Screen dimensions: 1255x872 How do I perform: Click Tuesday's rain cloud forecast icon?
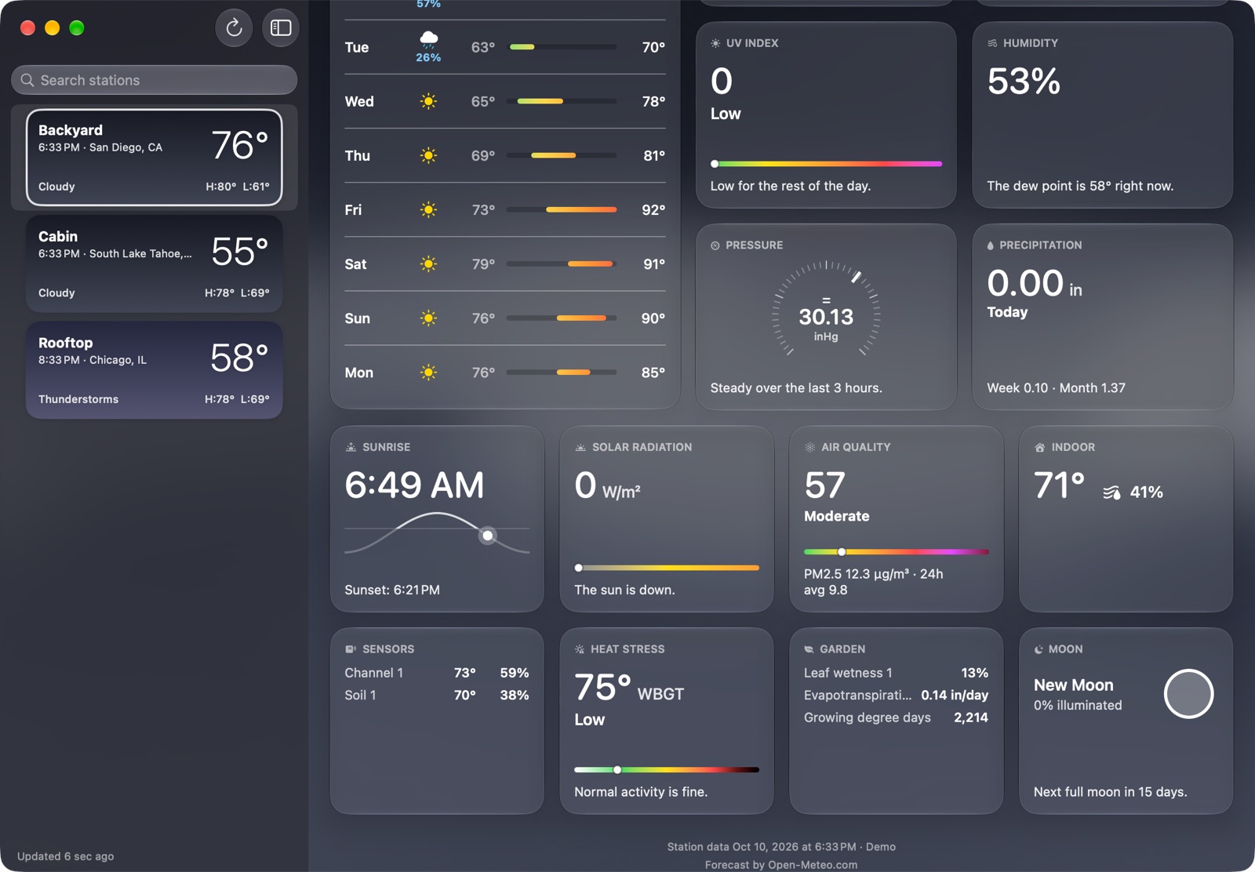coord(428,39)
